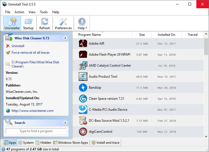Collapse the Search panel

[x=65, y=123]
